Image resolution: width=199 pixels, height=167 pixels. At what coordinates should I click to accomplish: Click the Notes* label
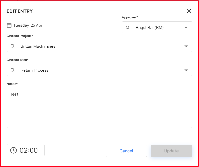[12, 84]
